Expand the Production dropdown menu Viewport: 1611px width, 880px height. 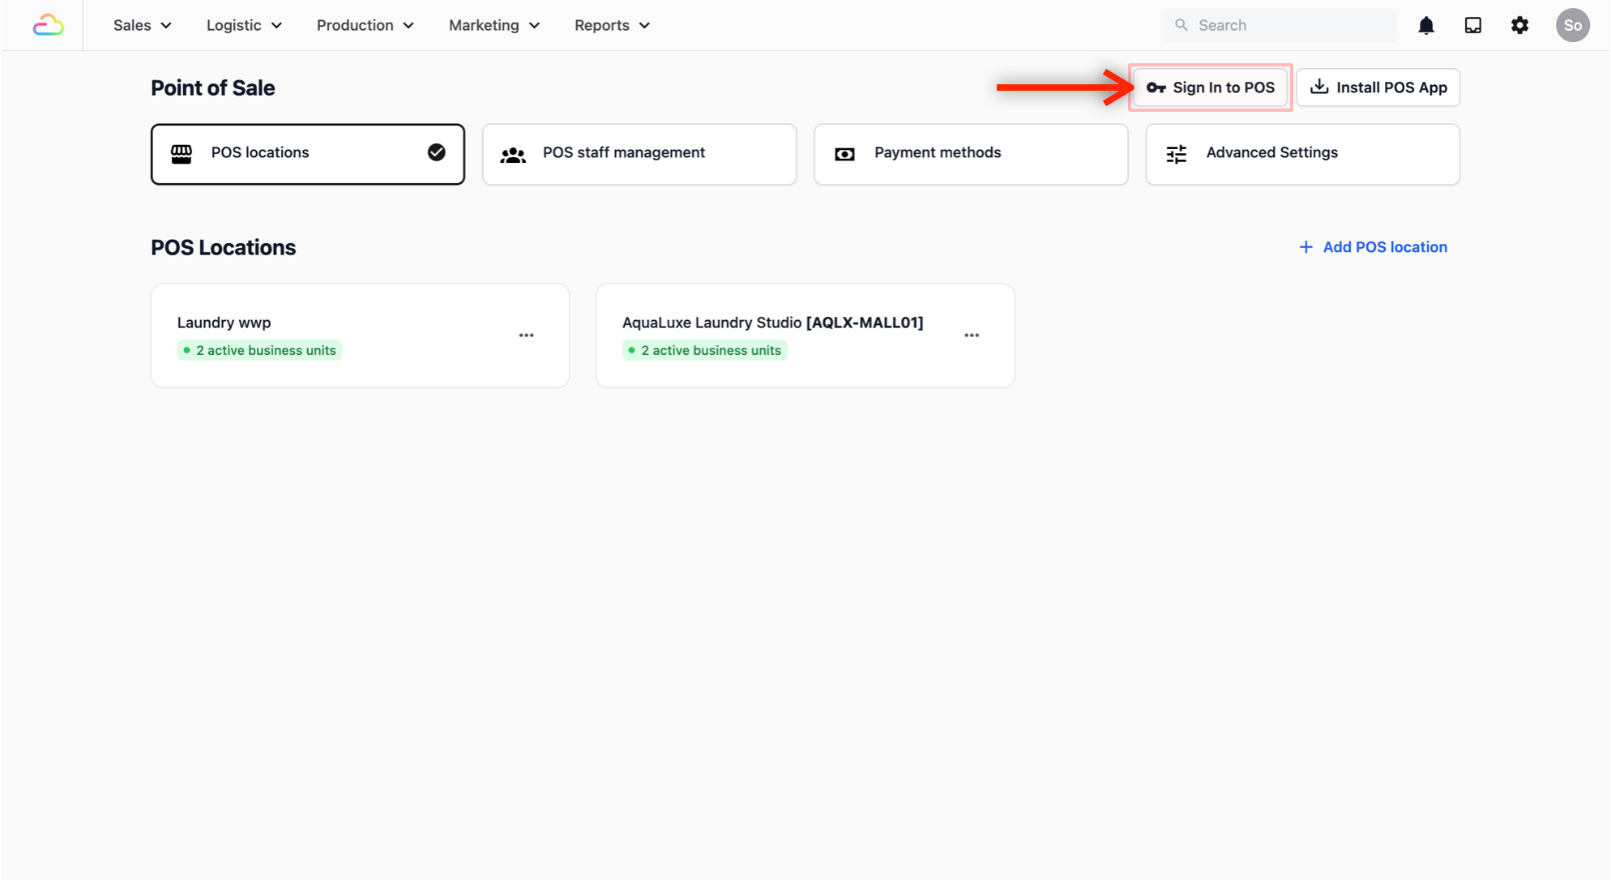(365, 25)
